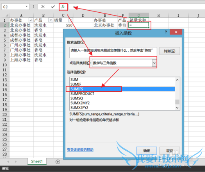Select column A header
205x172 pixels.
21,16
